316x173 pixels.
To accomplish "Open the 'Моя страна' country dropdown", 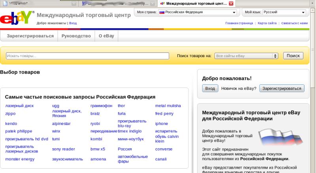I will pos(197,12).
